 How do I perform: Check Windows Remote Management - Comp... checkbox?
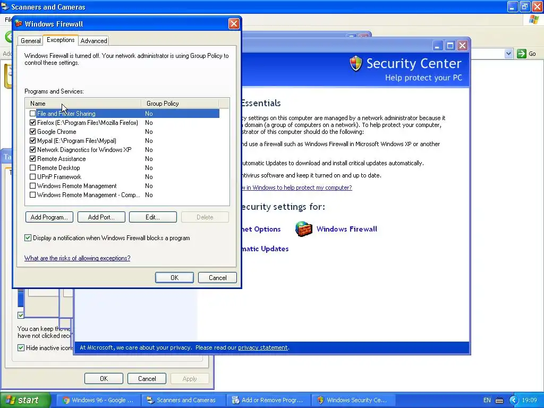[32, 194]
